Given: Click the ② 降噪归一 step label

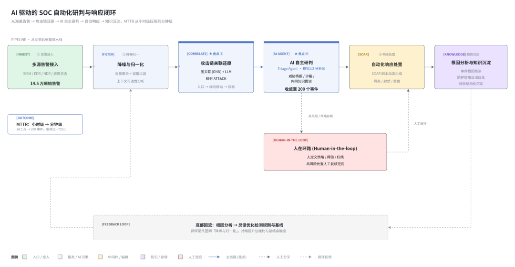Looking at the screenshot, I should pos(130,54).
